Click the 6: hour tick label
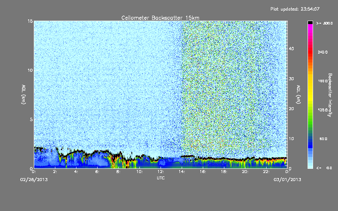Screen dimensions: 338x211 (x=97, y=172)
